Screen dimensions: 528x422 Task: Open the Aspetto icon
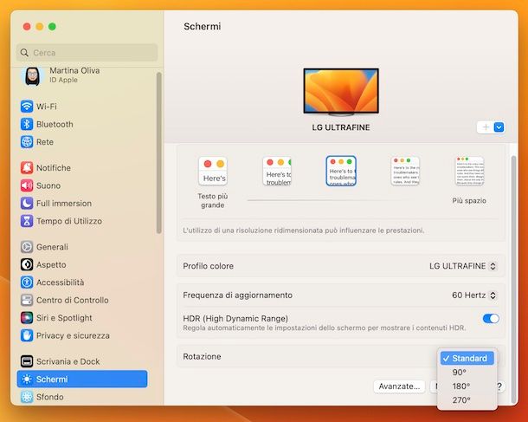coord(27,265)
